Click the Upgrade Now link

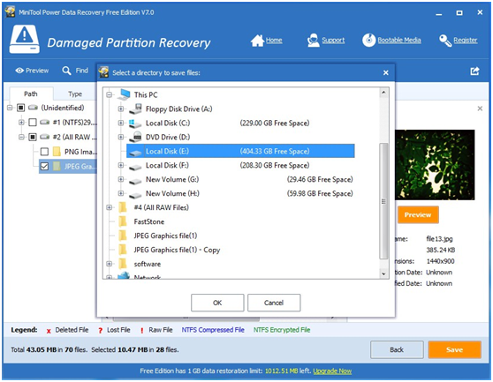click(x=332, y=371)
